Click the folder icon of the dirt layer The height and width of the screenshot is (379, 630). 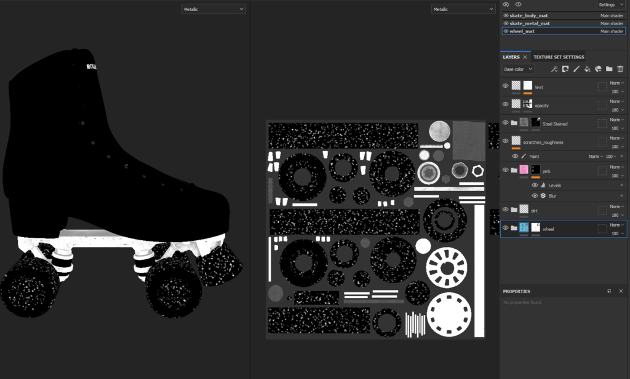coord(514,209)
